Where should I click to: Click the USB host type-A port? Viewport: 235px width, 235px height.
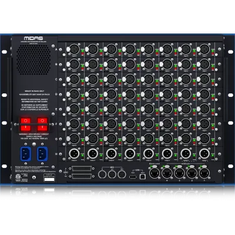[133, 177]
